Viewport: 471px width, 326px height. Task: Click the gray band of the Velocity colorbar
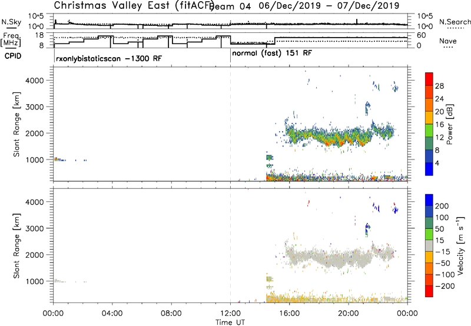pos(429,245)
